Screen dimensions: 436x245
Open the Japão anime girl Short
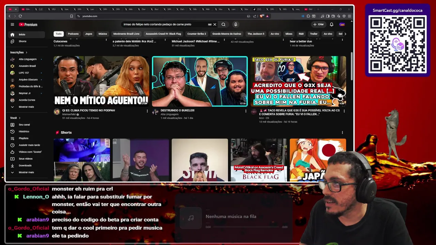(x=318, y=160)
